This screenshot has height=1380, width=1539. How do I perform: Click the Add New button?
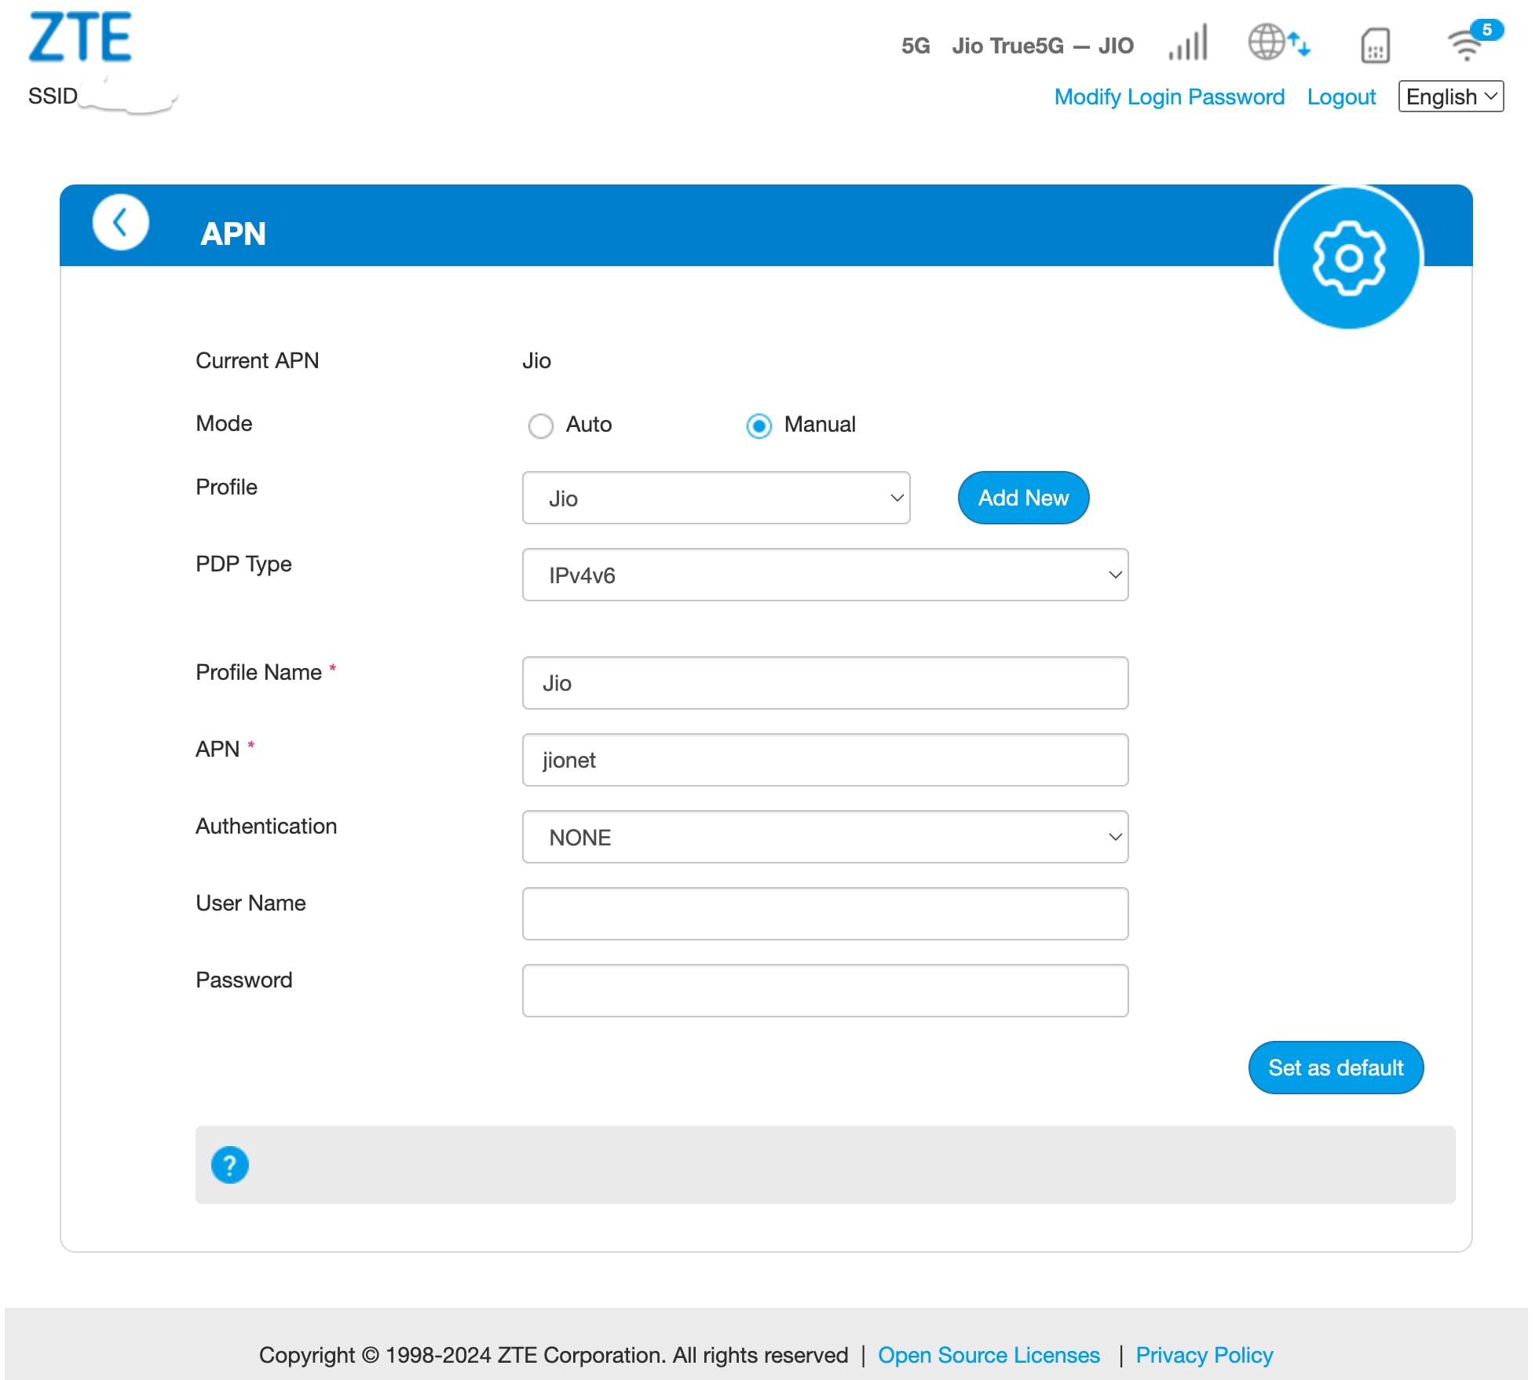[x=1022, y=498]
